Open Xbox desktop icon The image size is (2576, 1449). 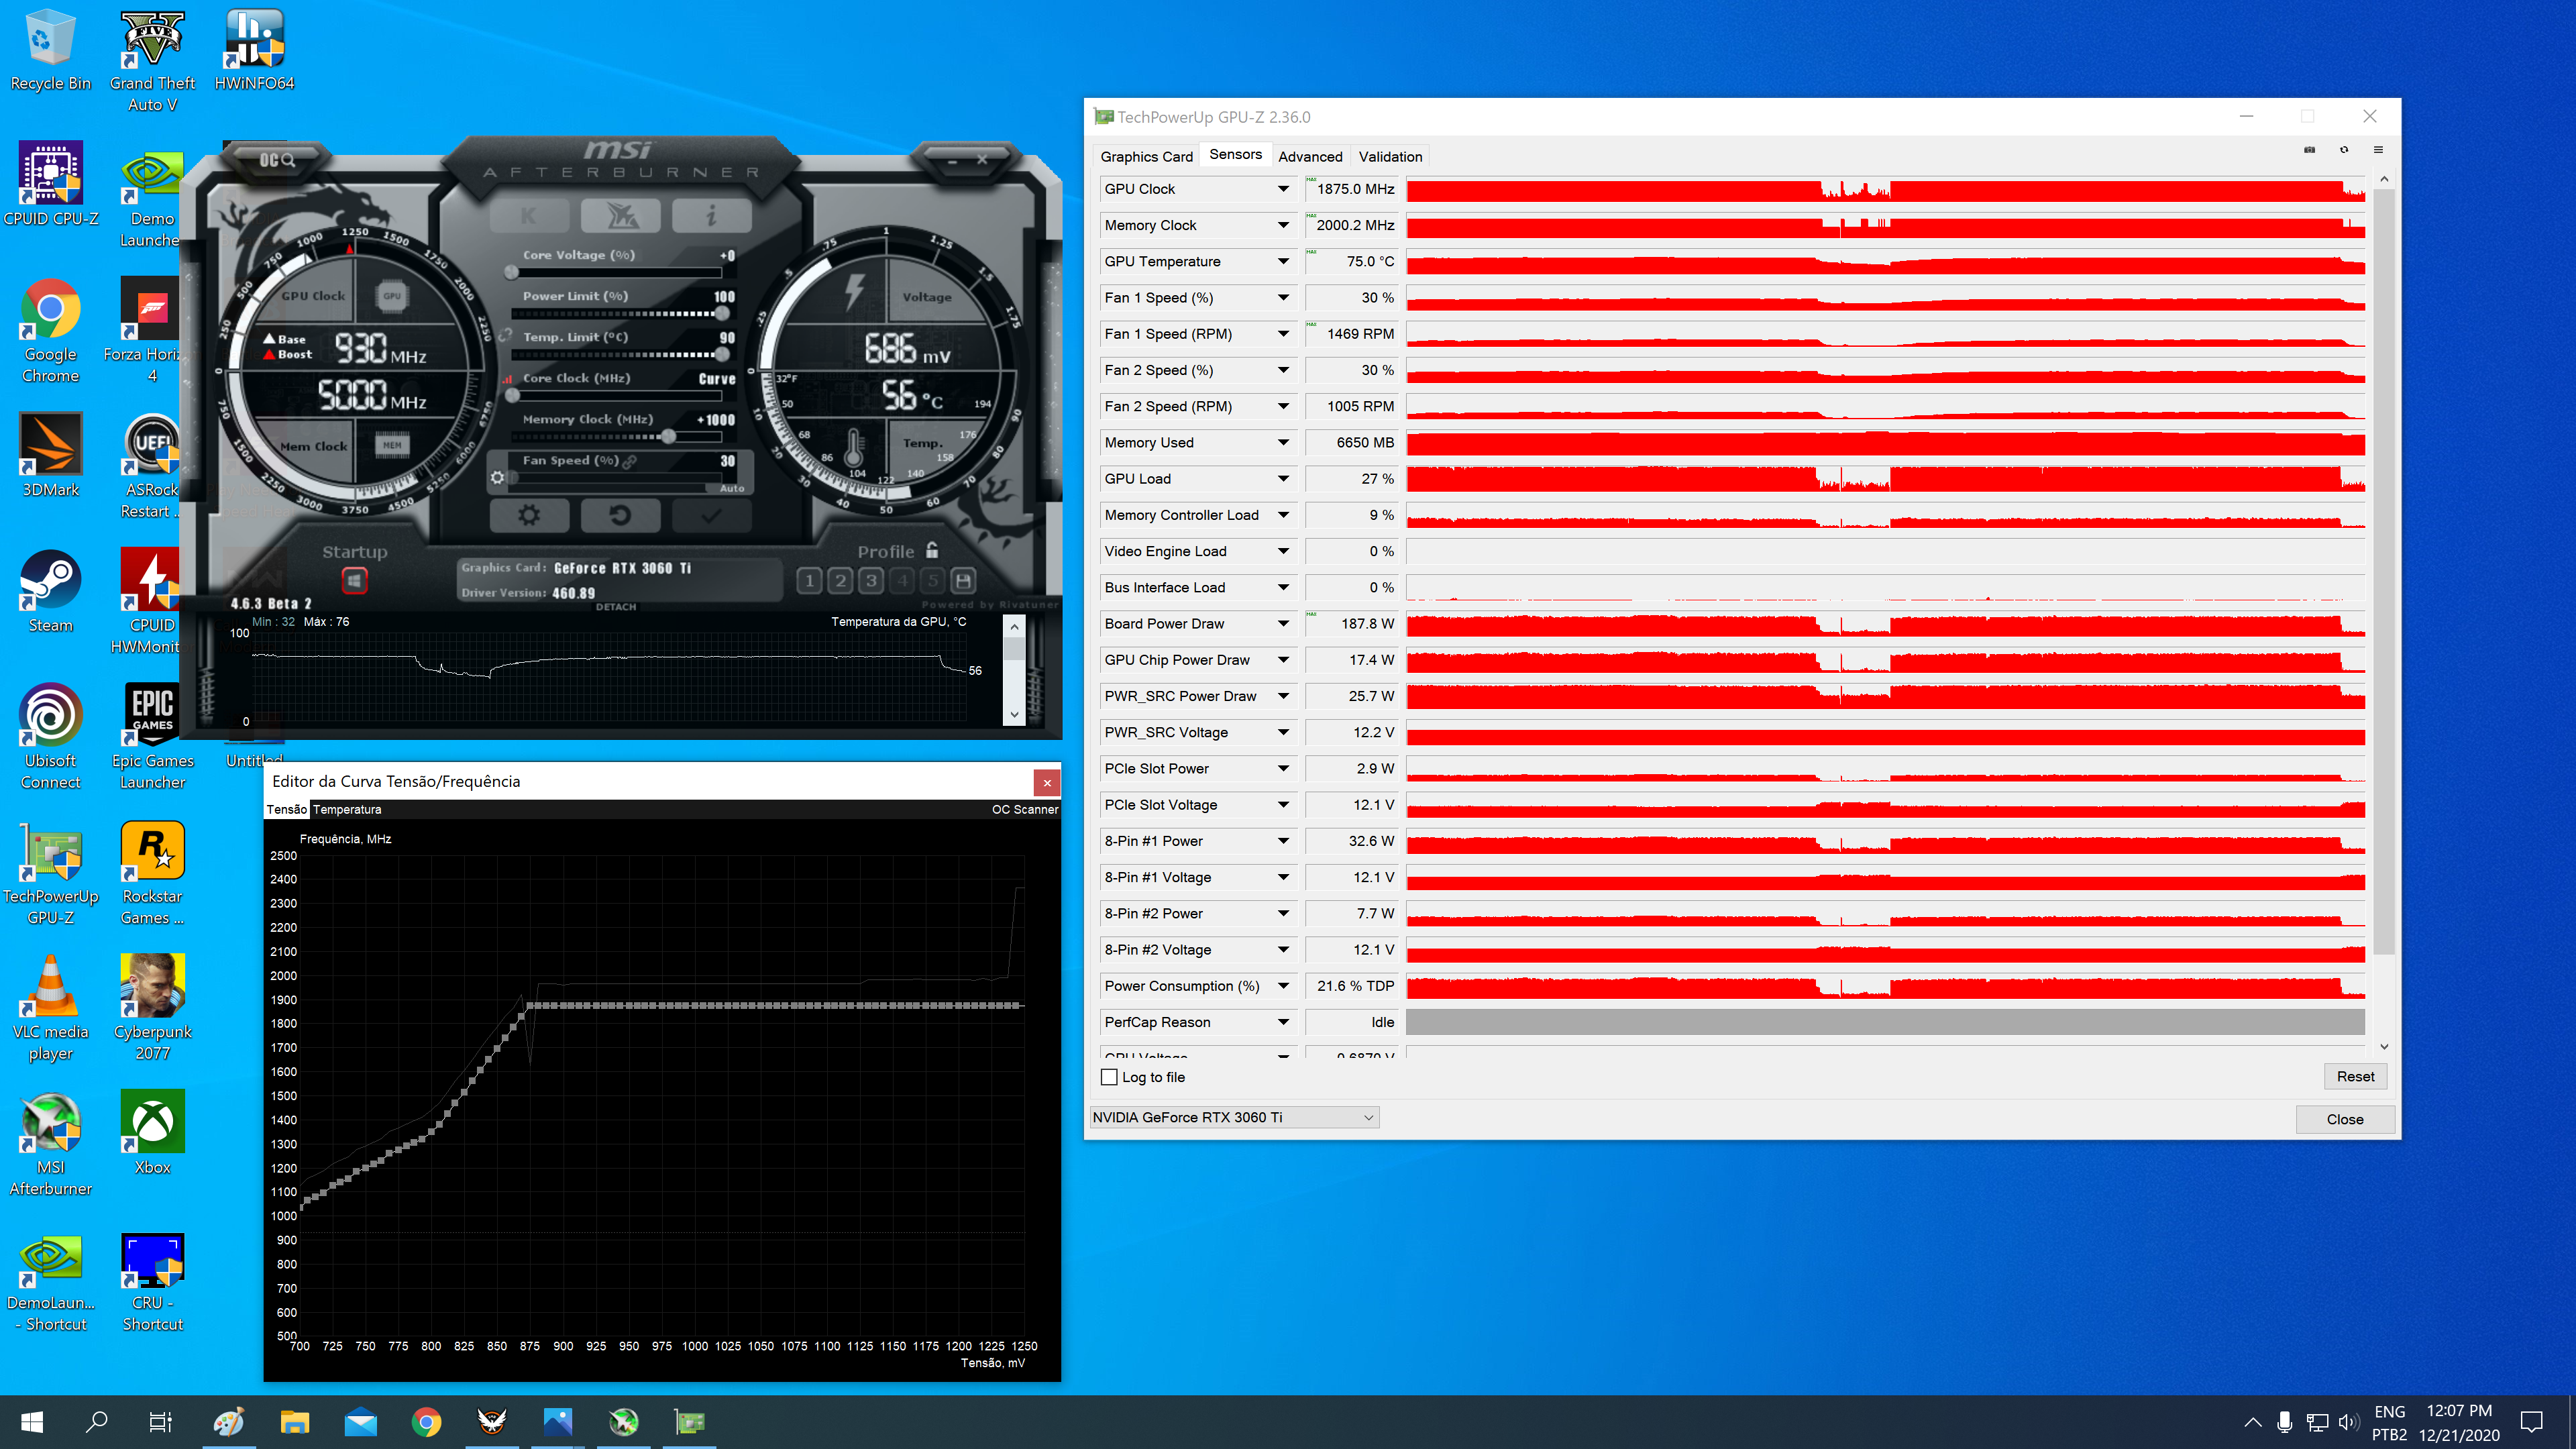coord(153,1133)
